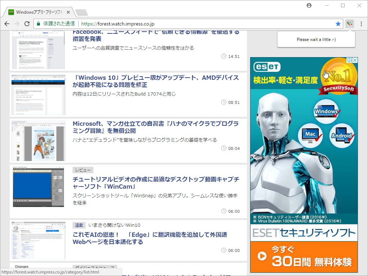
Task: Open a new tab with the tab stub
Action: coord(81,12)
